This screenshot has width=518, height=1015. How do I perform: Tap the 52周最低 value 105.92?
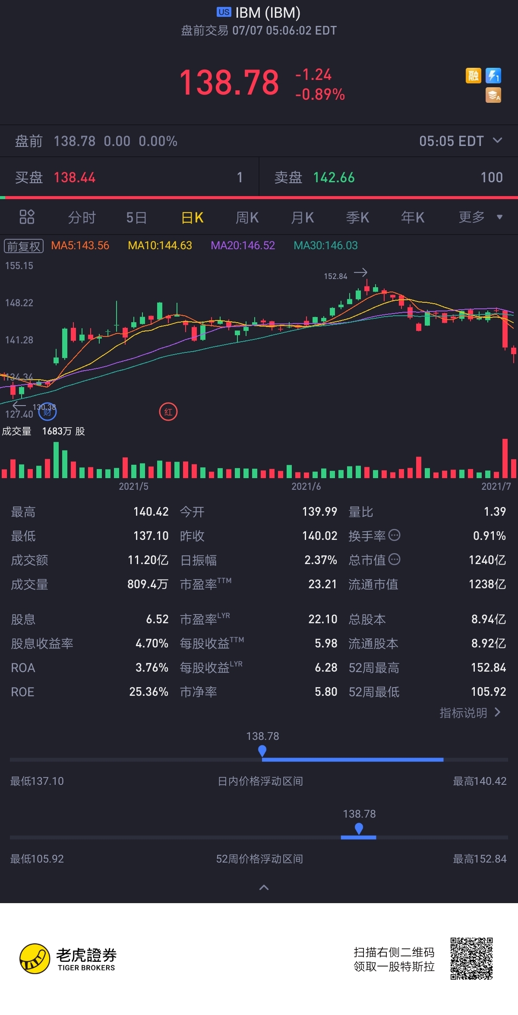[488, 691]
